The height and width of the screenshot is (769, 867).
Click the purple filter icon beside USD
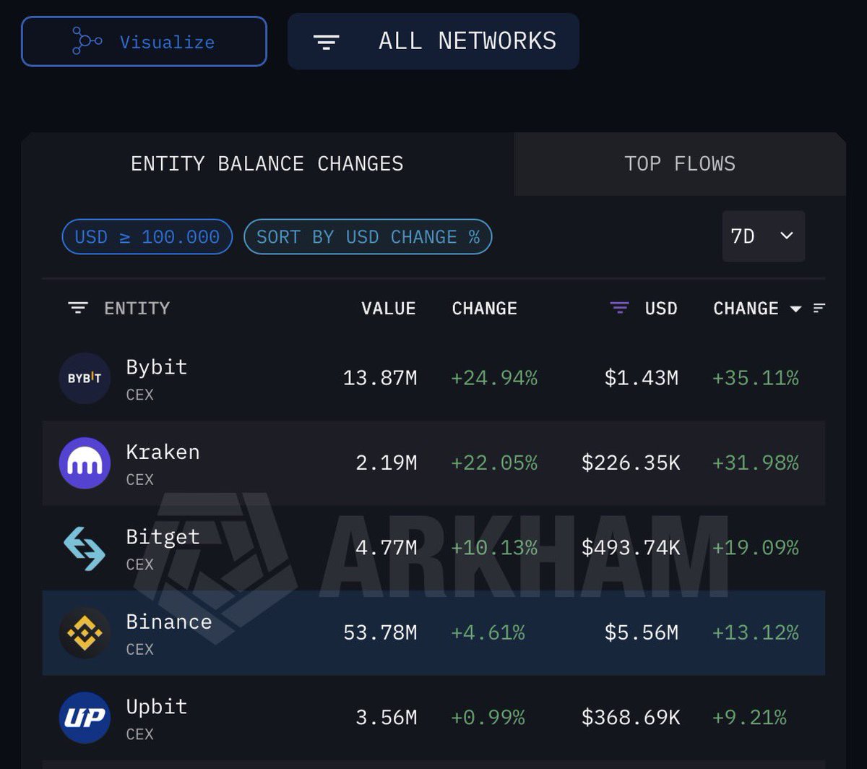coord(619,308)
